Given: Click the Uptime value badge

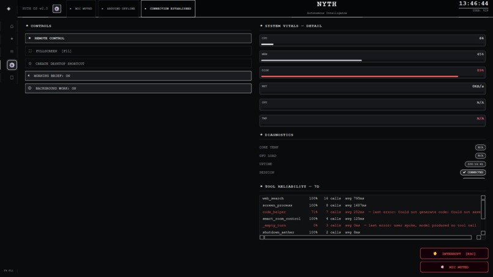Looking at the screenshot, I should coord(475,164).
